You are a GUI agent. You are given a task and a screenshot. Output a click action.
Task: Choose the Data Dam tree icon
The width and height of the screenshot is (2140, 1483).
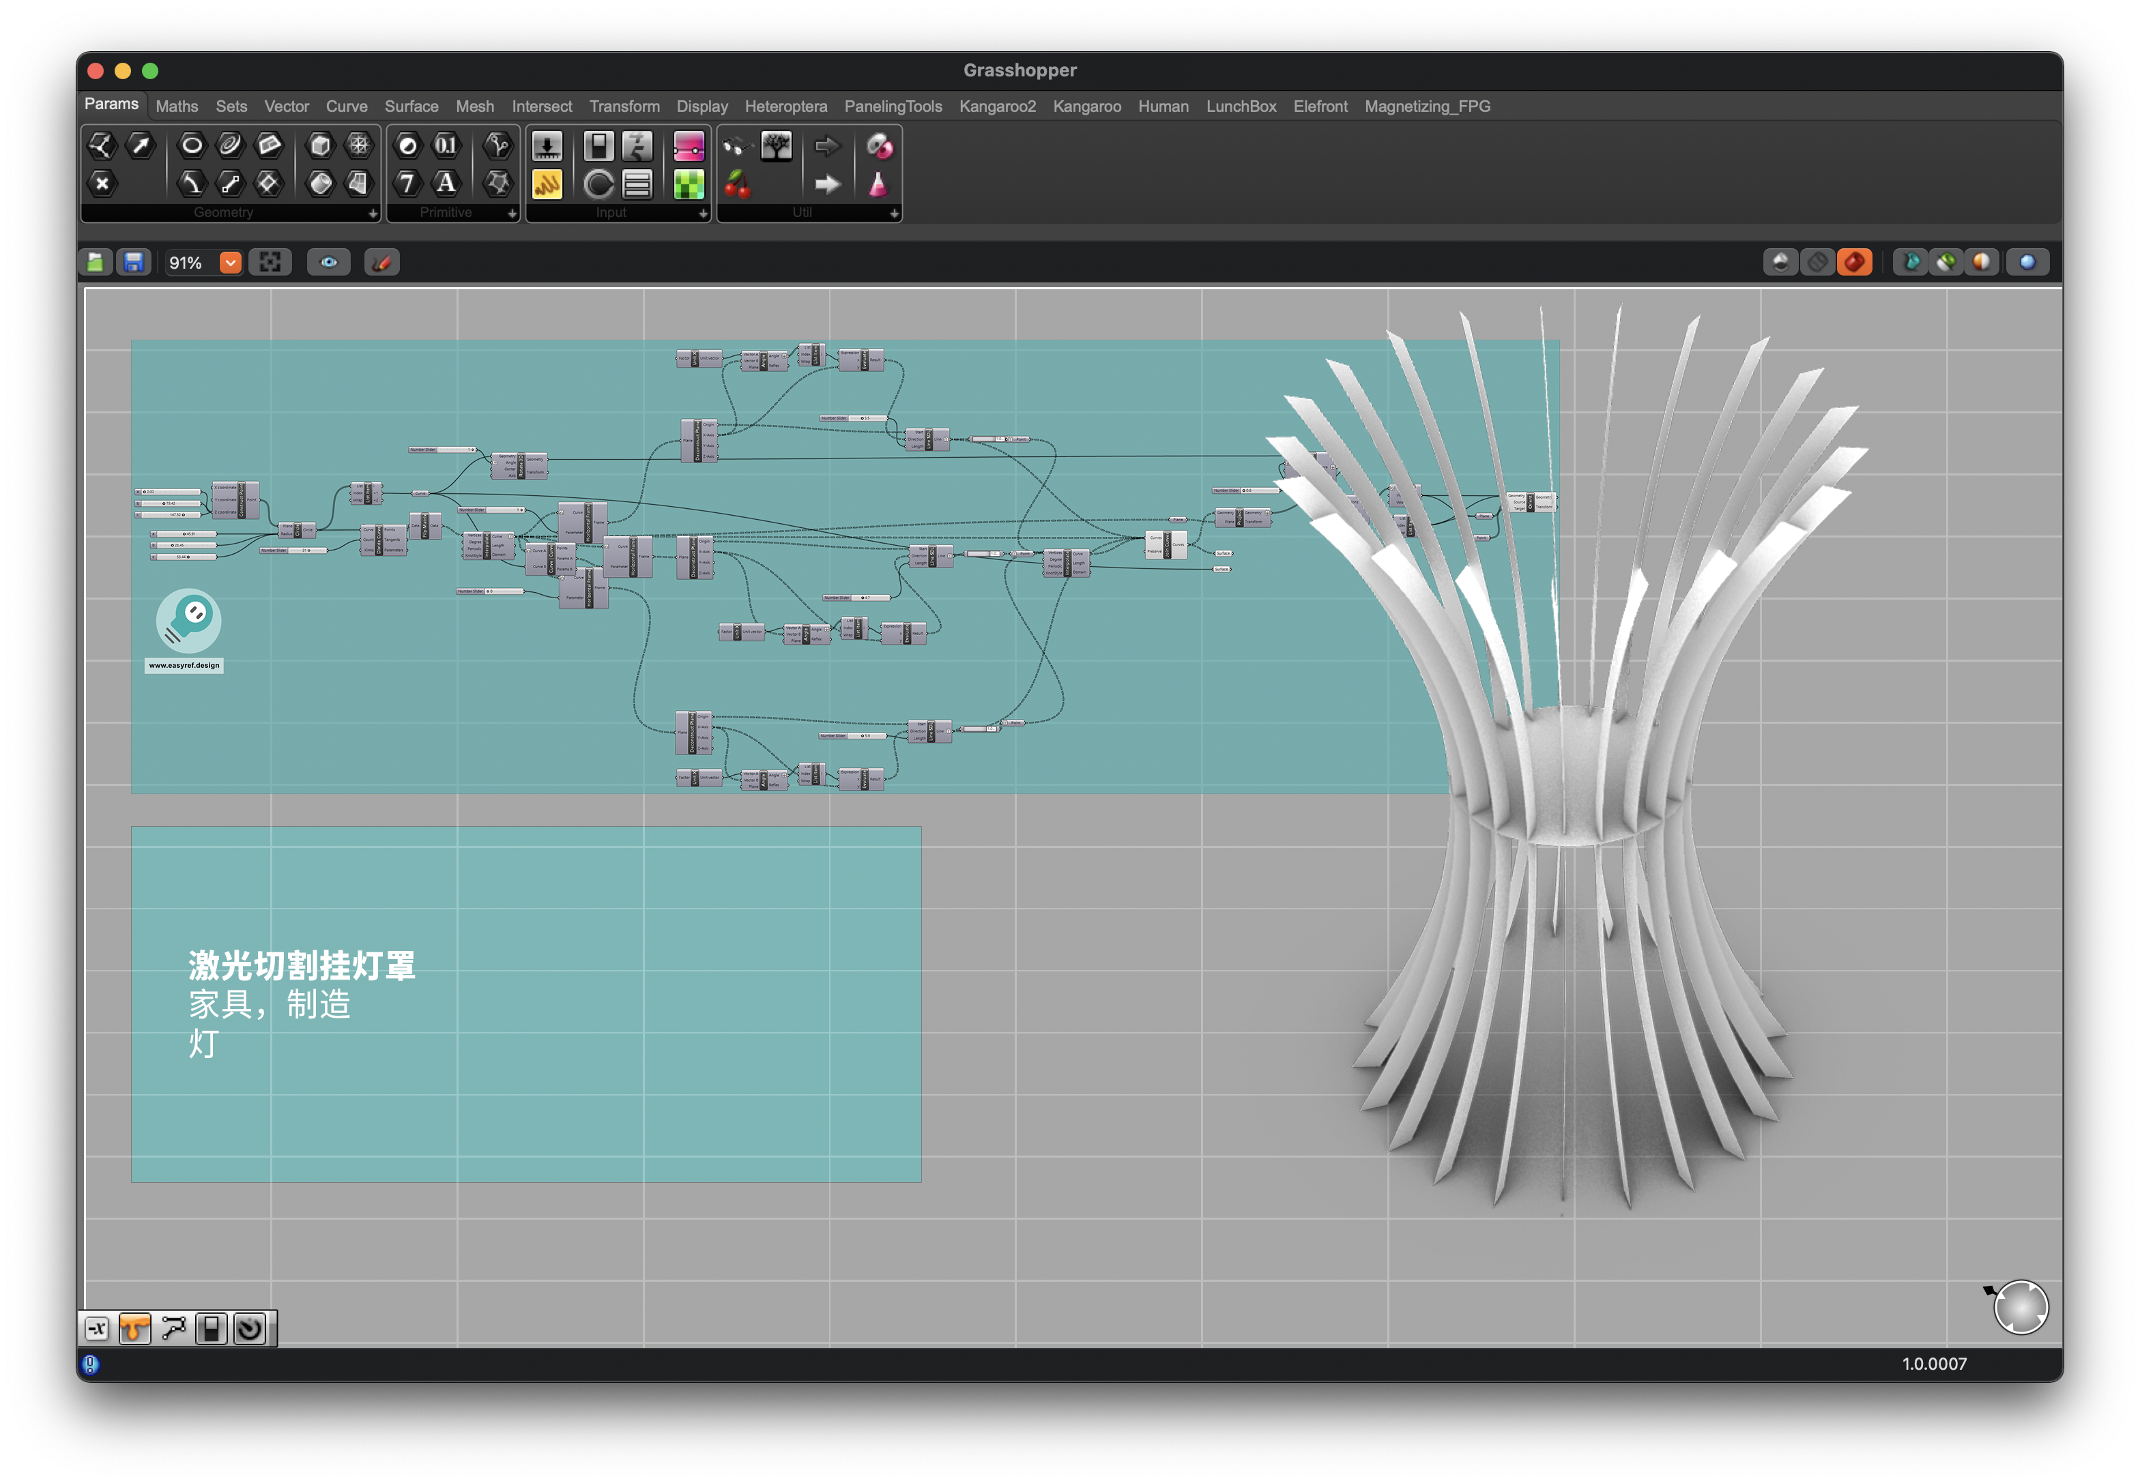coord(775,146)
